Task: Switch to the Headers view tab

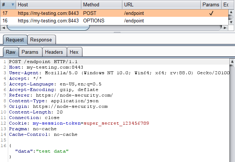Action: pos(54,52)
